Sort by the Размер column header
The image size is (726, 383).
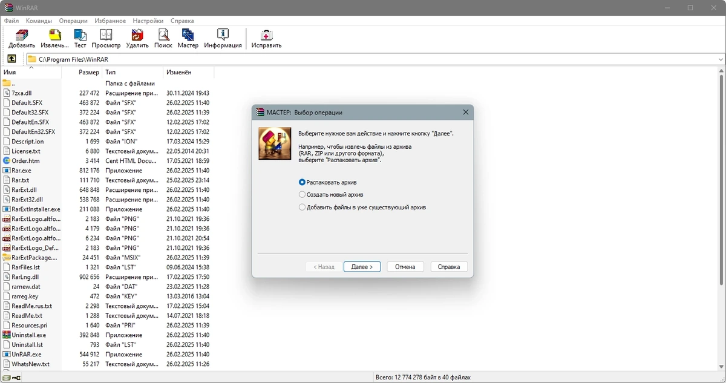(x=82, y=72)
